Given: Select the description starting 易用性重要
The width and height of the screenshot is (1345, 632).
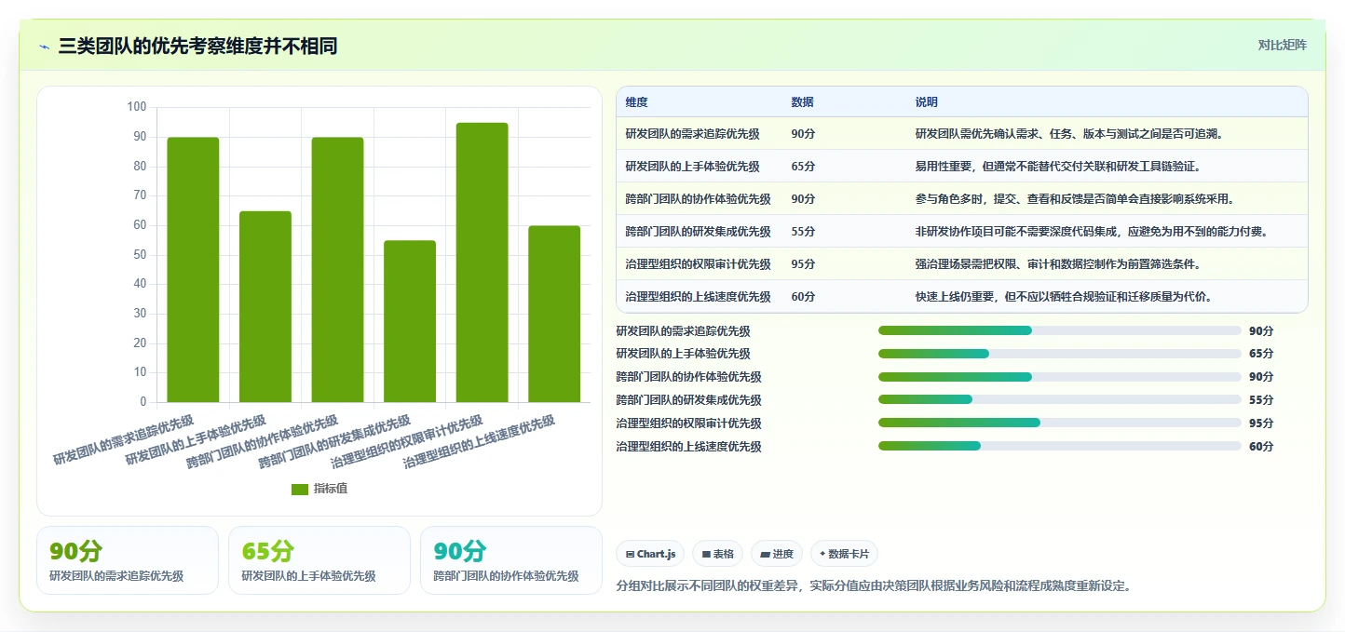Looking at the screenshot, I should [x=1057, y=167].
